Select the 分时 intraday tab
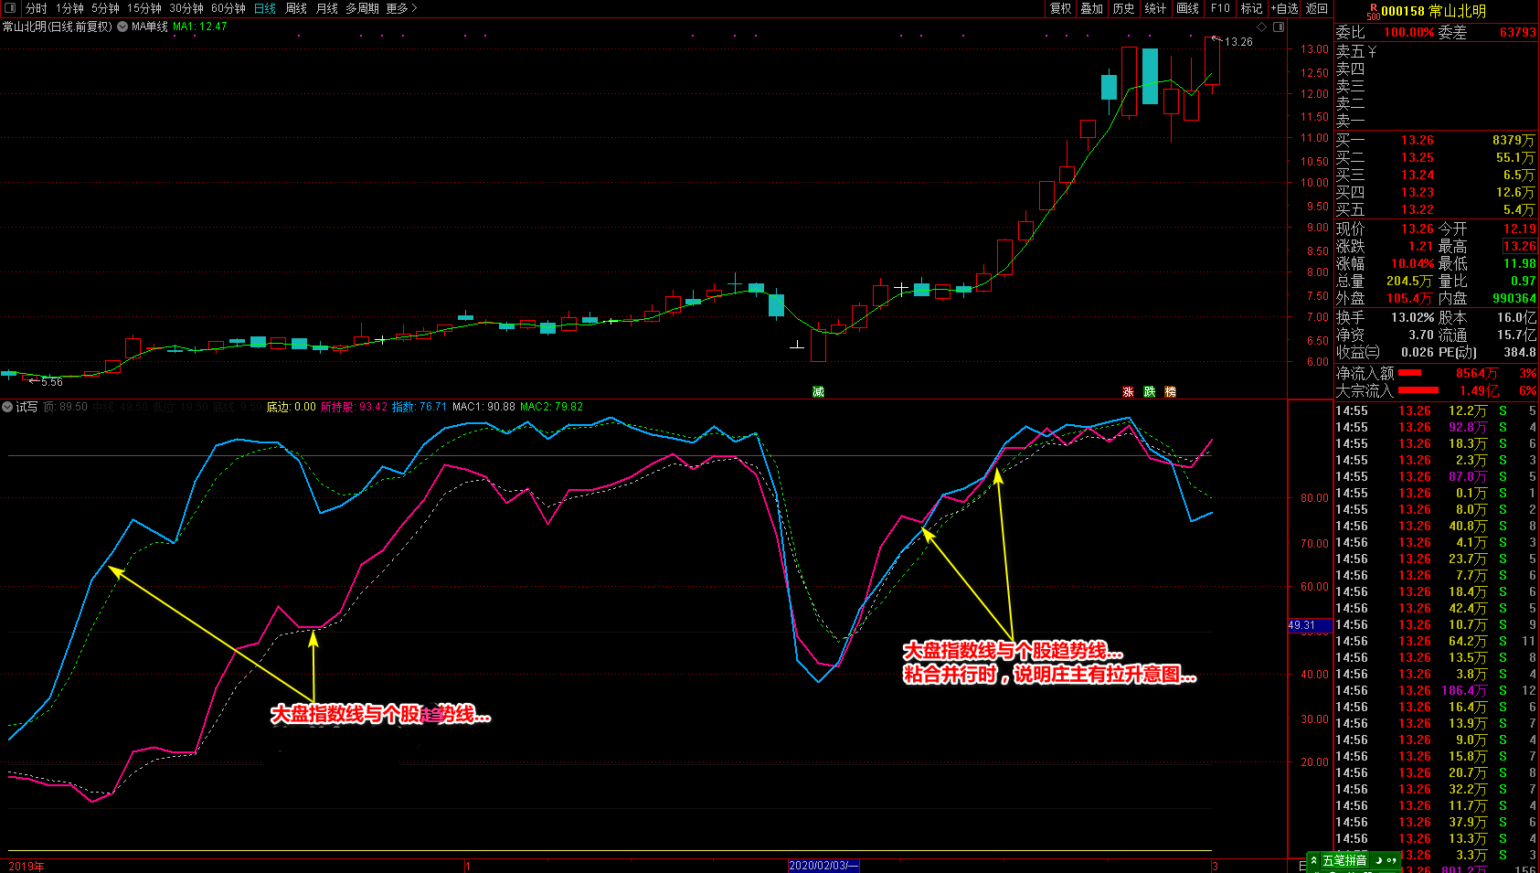Screen dimensions: 1540x873 36,8
